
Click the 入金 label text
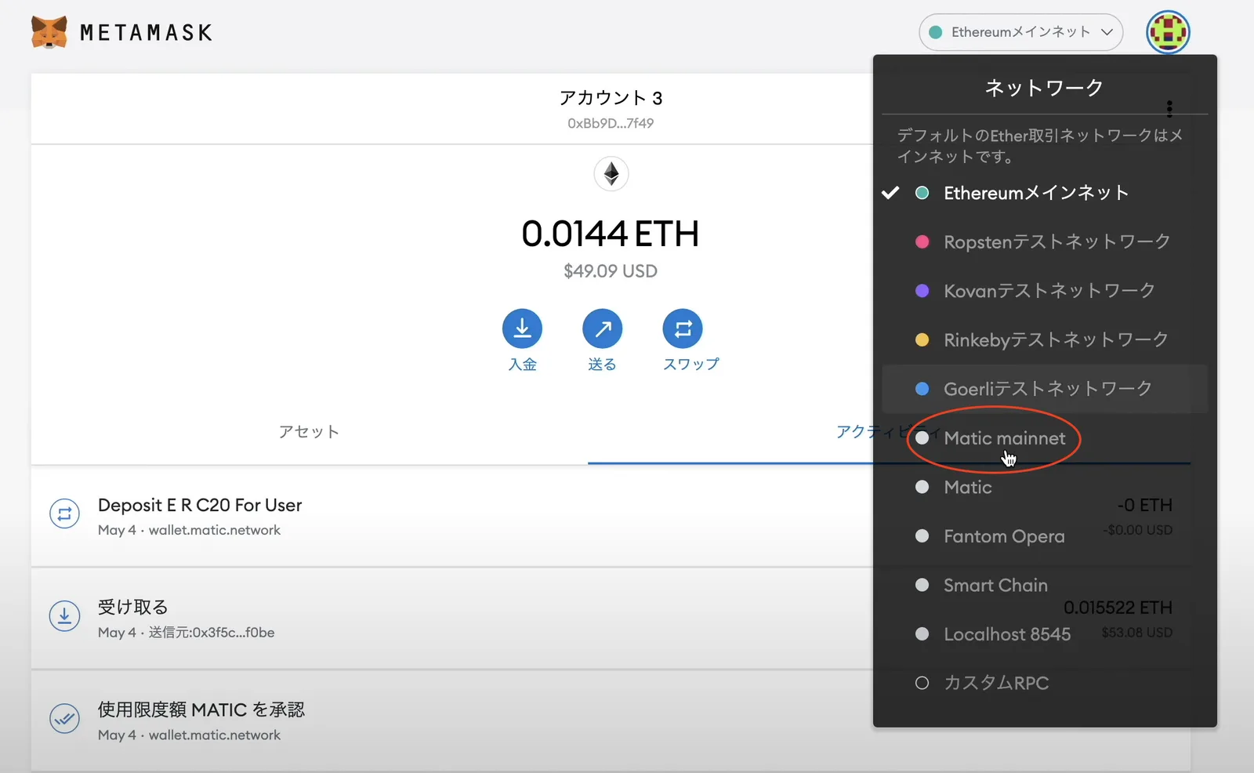pyautogui.click(x=522, y=365)
